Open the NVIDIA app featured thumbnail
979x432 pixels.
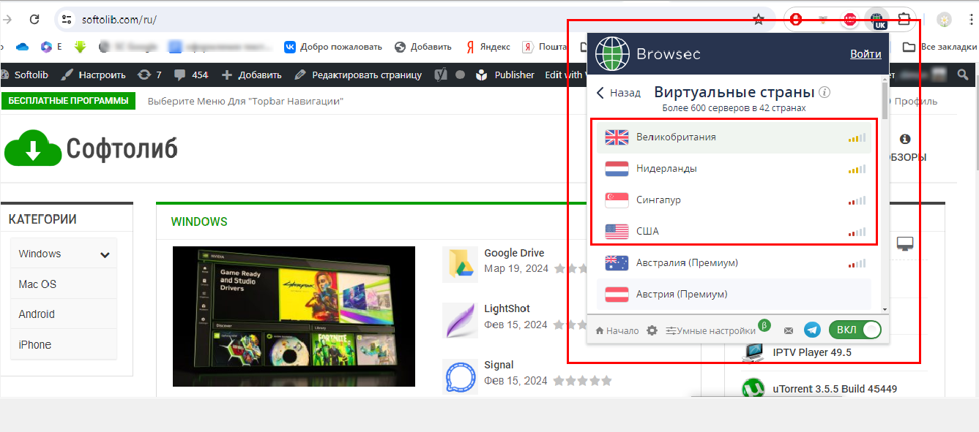[294, 317]
